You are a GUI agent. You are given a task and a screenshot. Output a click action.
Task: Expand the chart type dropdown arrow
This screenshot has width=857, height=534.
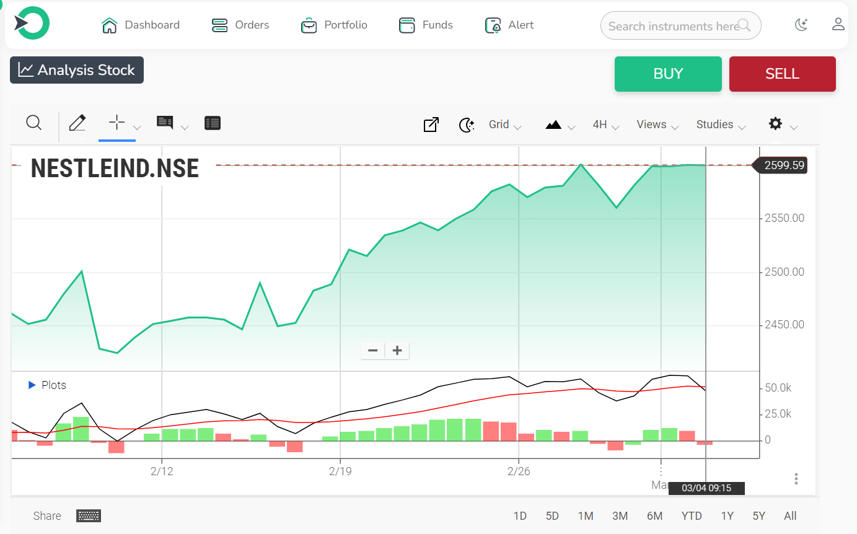tap(571, 128)
